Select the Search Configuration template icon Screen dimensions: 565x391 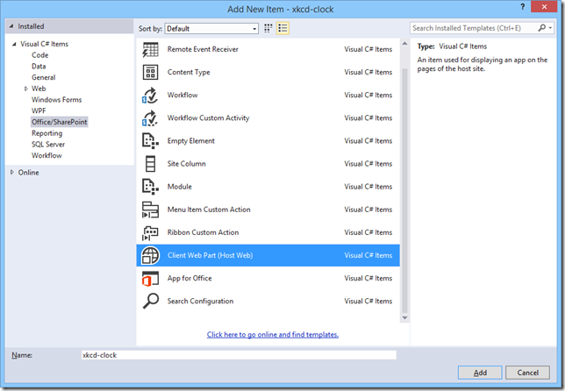pos(150,302)
